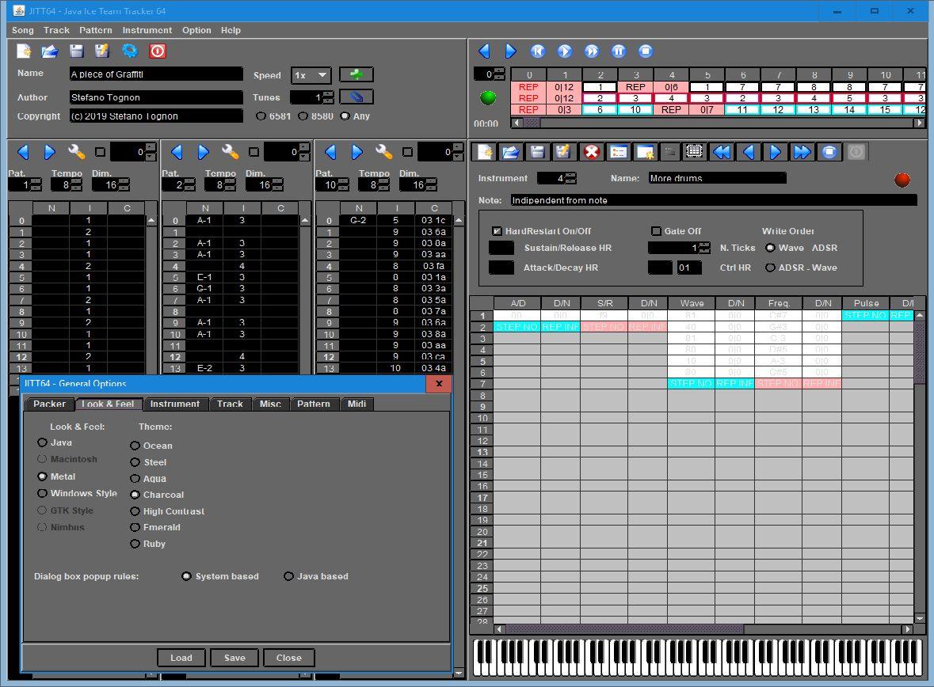This screenshot has height=687, width=934.
Task: Open the song settings gear icon
Action: coord(130,51)
